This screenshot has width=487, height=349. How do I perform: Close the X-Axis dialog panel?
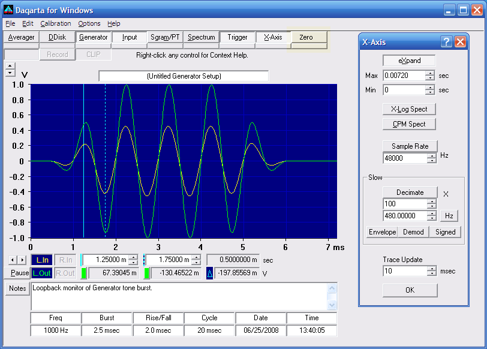click(460, 41)
